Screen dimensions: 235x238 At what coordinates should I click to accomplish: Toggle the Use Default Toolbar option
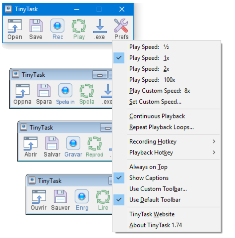pyautogui.click(x=155, y=200)
